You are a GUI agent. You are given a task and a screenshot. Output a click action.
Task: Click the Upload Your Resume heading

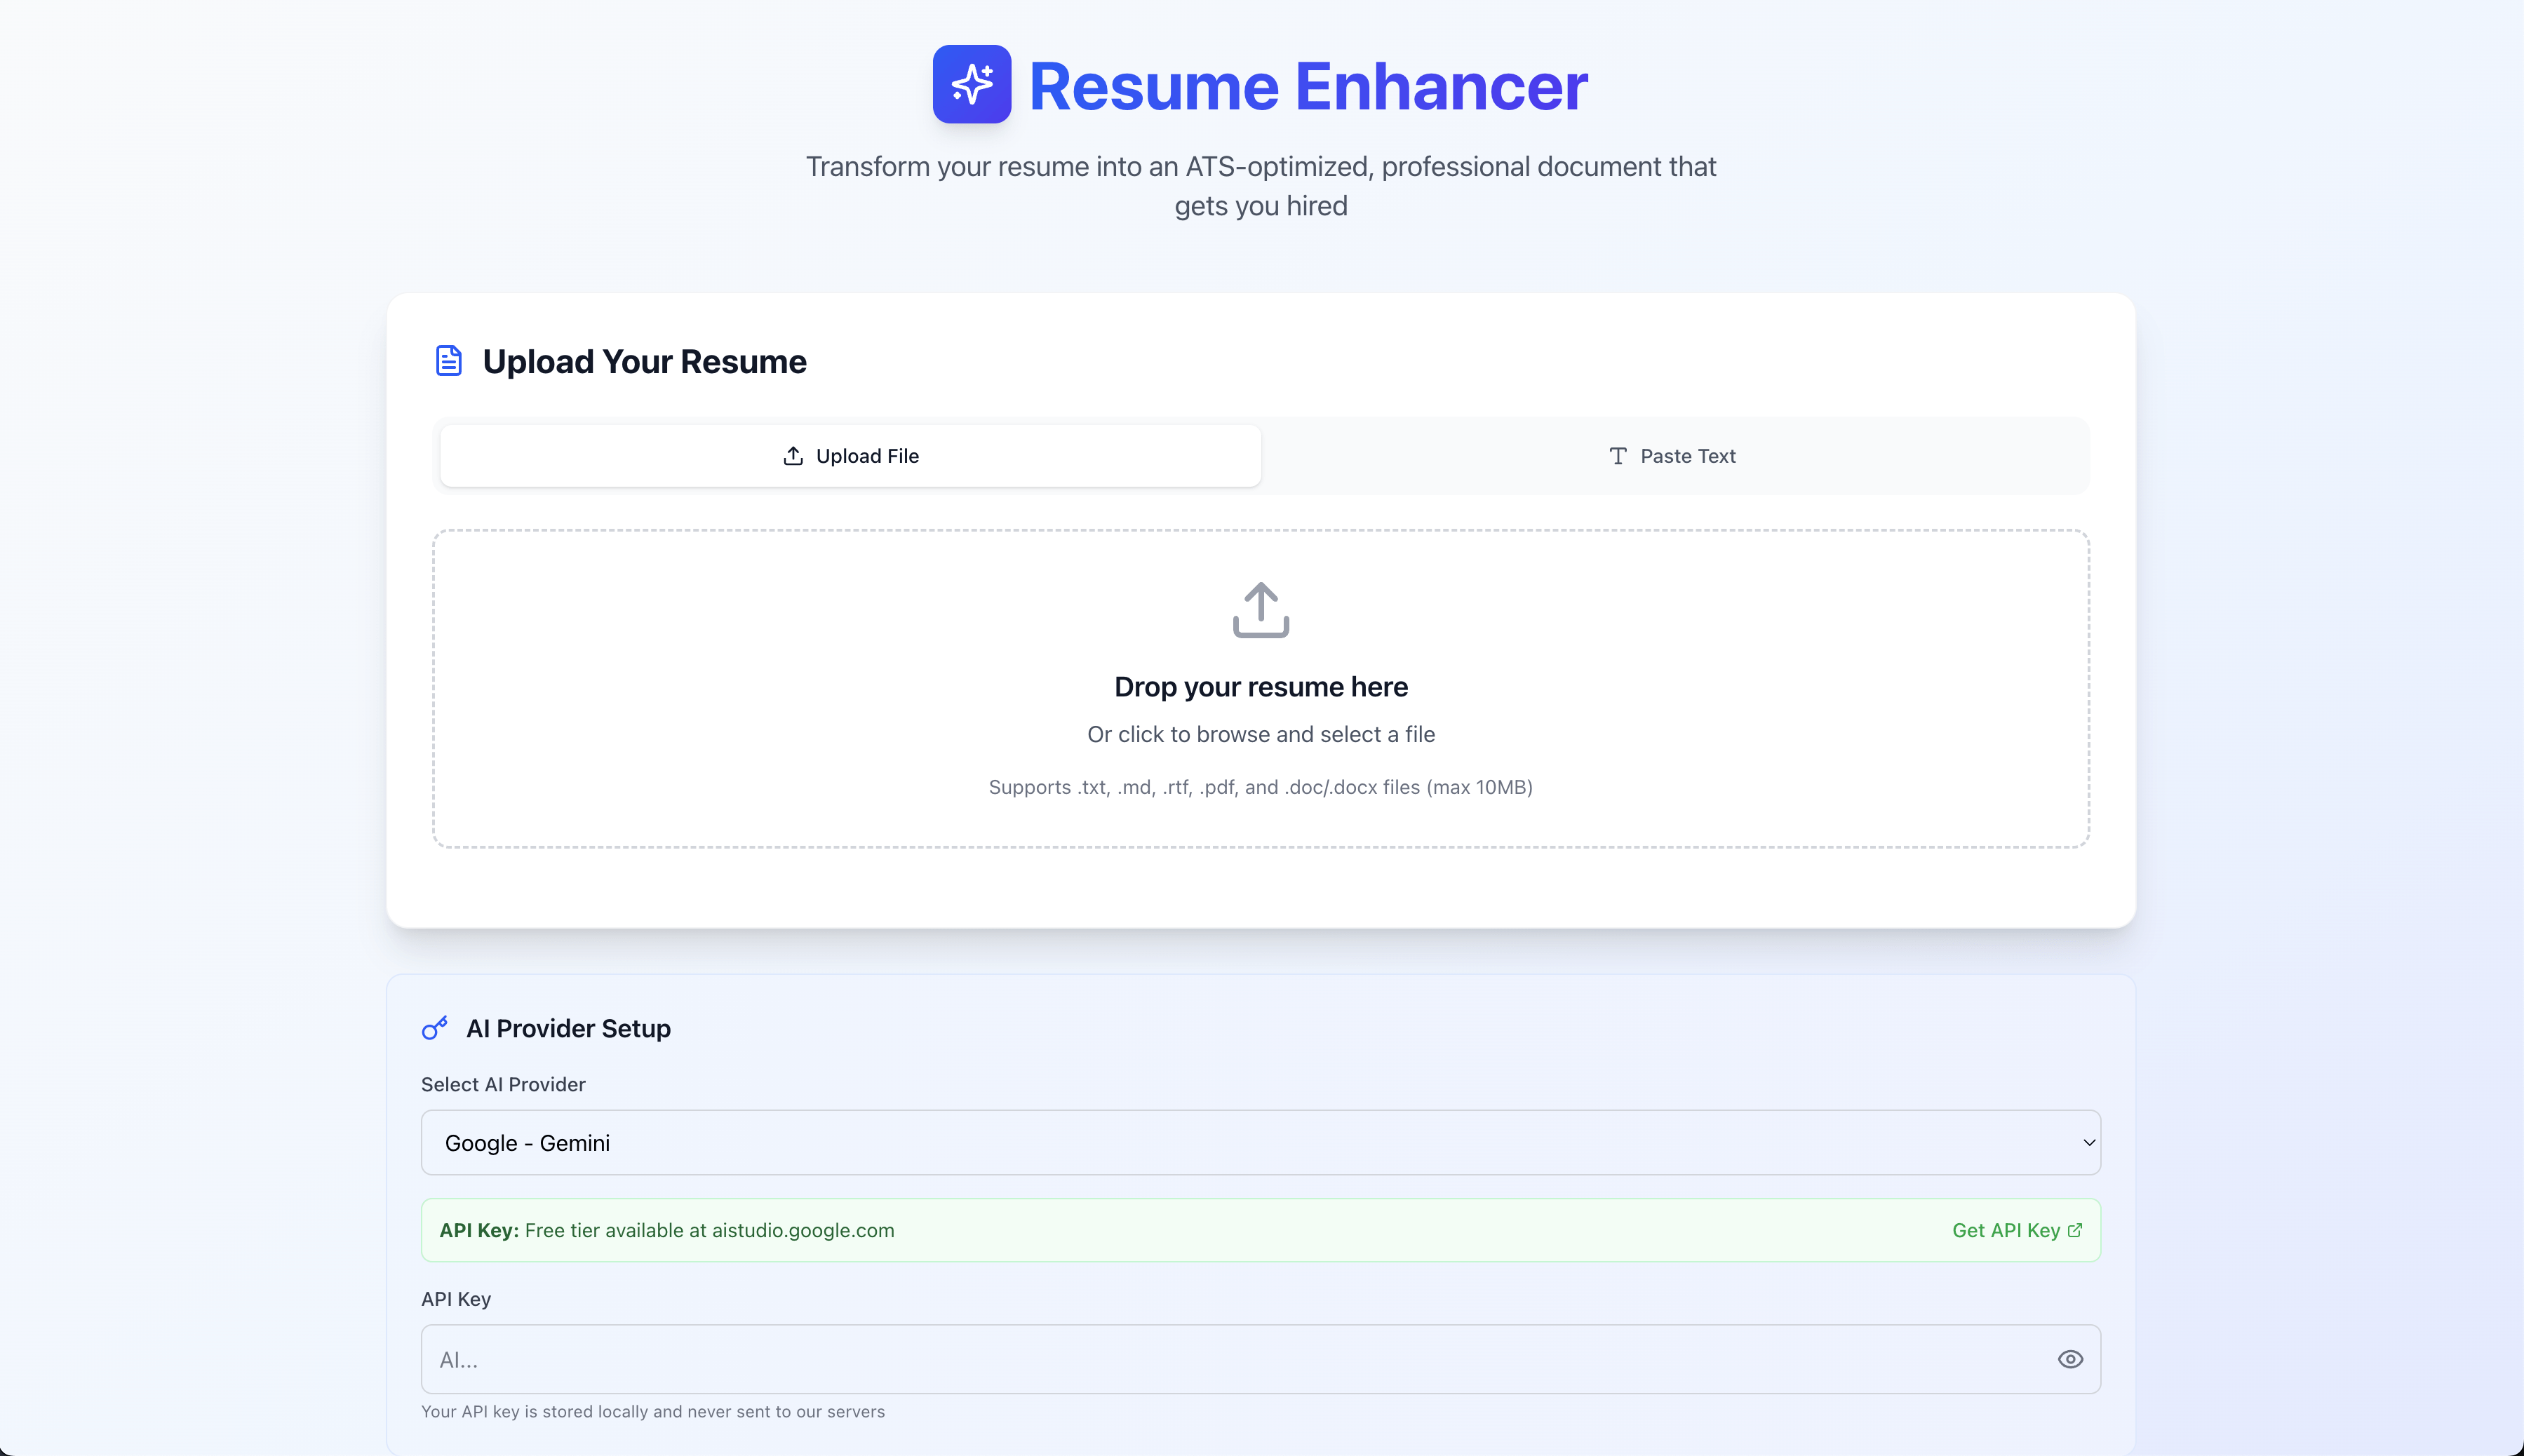(644, 361)
